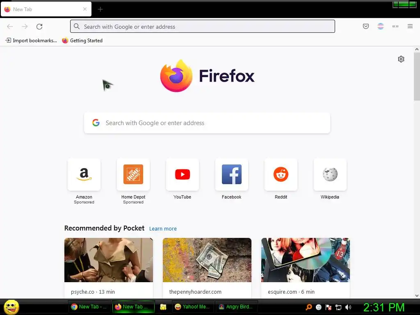The image size is (420, 315).
Task: Click Learn more link next to Pocket
Action: coord(163,228)
